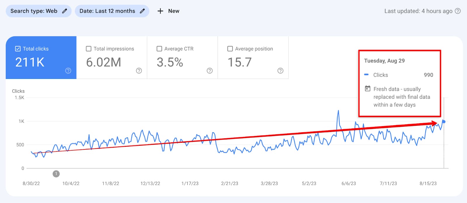Enable the Average CTR checkbox
This screenshot has width=467, height=203.
click(159, 49)
